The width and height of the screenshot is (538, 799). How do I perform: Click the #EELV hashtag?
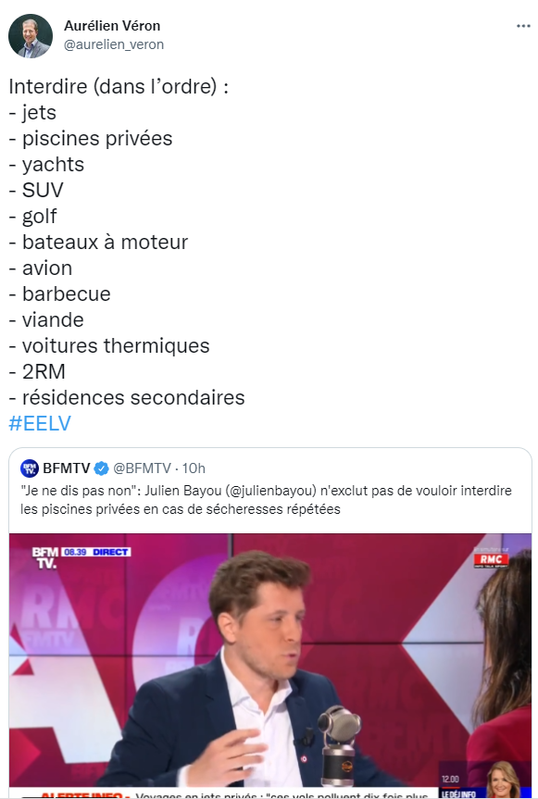[x=40, y=423]
